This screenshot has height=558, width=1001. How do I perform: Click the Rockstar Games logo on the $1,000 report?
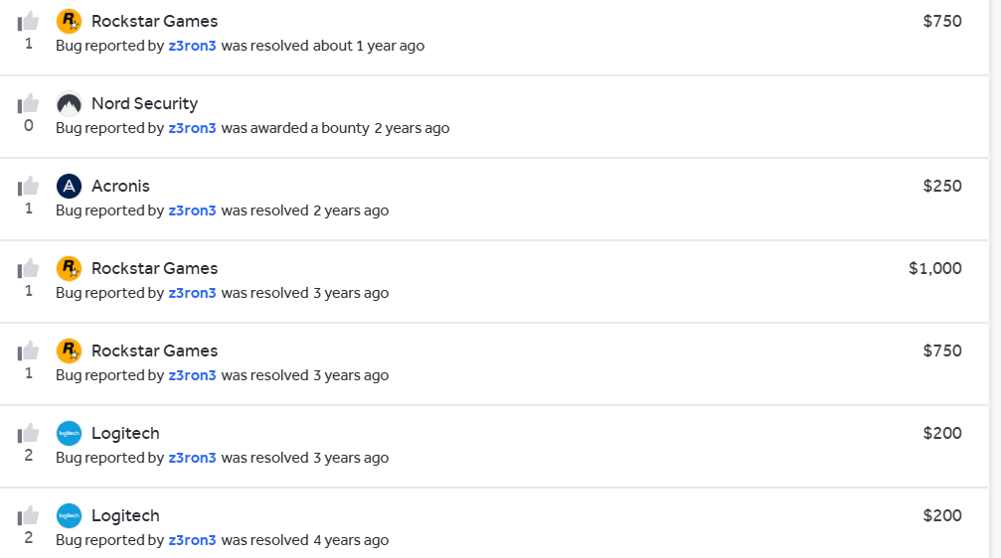pyautogui.click(x=69, y=268)
